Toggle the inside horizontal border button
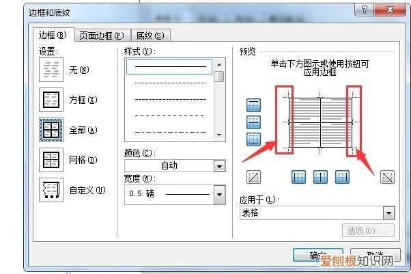Image resolution: width=411 pixels, height=274 pixels. click(253, 122)
